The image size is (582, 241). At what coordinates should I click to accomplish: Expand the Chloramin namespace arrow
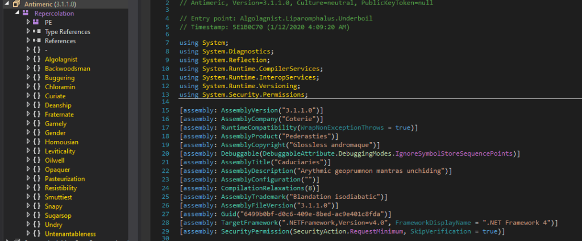(x=28, y=87)
